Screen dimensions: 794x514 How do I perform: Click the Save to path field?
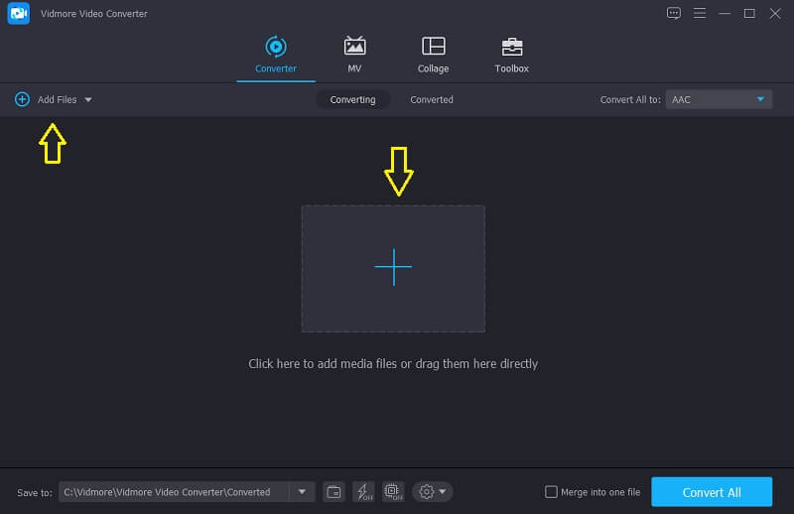pos(174,491)
